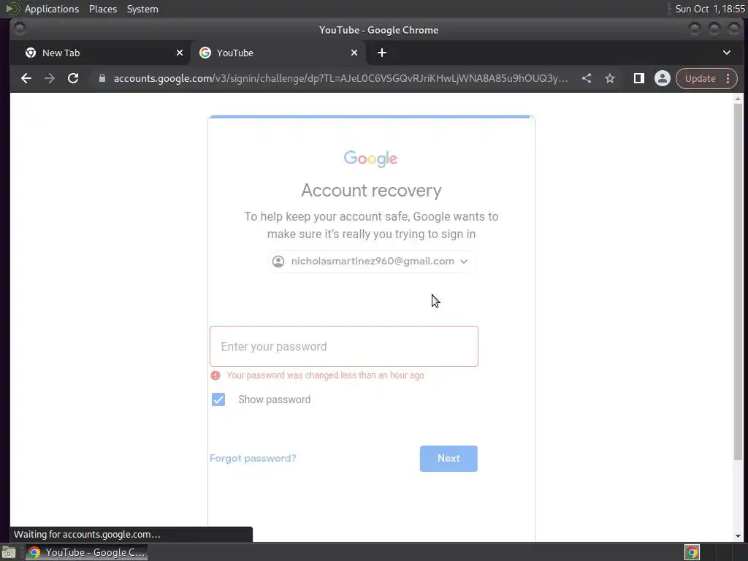Click the account avatar icon beside the email

point(278,262)
